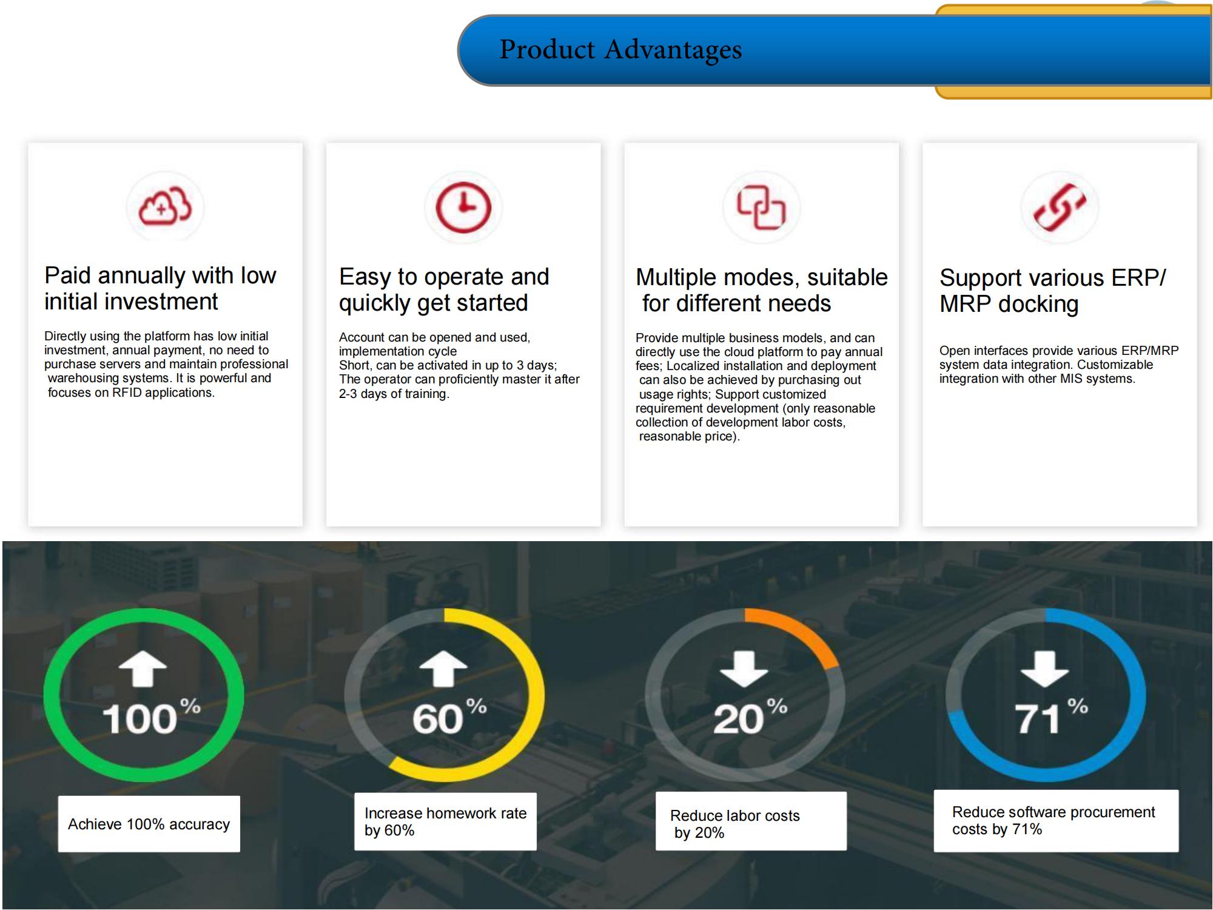Click paragraph starting 'Provide multiple business models'

coord(759,387)
